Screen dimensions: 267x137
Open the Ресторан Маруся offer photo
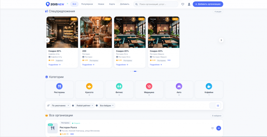[164, 32]
